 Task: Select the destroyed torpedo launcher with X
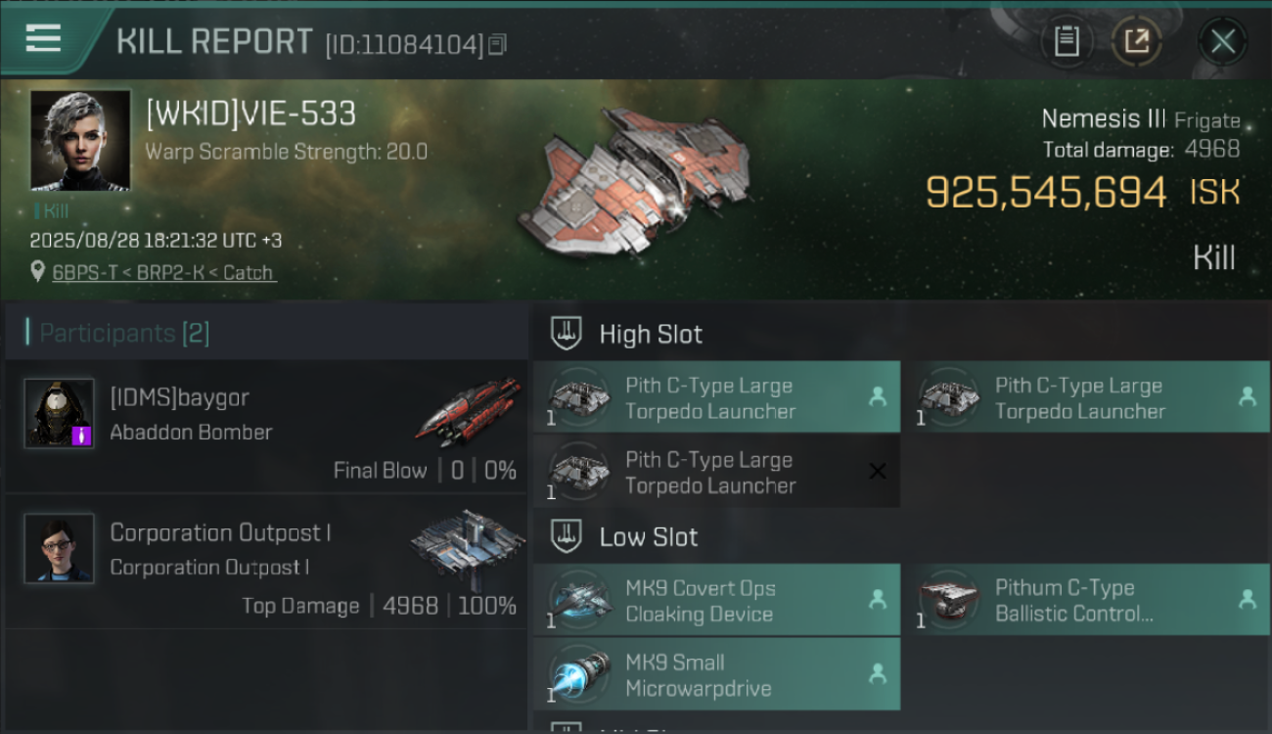[x=716, y=472]
